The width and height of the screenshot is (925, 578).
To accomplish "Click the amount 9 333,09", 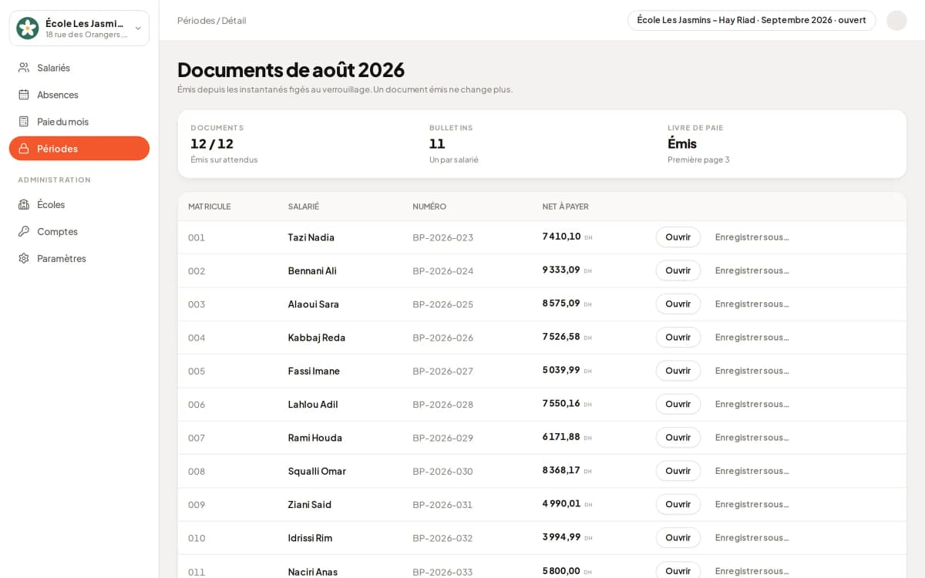I will pyautogui.click(x=561, y=270).
